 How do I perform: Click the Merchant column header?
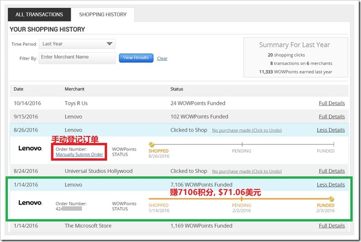click(74, 89)
